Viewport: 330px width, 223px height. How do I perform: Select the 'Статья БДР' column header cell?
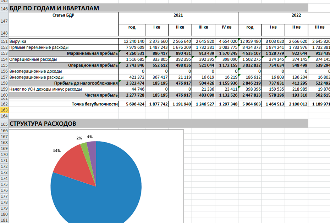[64, 15]
